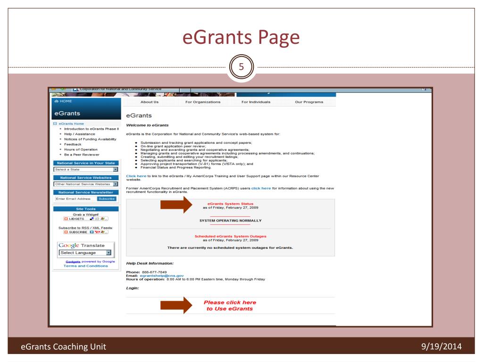Image resolution: width=483 pixels, height=362 pixels.
Task: Open the Terms and Conditions link
Action: click(x=86, y=266)
